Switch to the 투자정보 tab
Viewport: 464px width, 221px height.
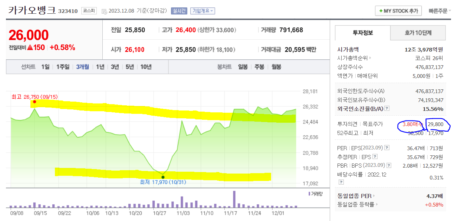(x=363, y=33)
